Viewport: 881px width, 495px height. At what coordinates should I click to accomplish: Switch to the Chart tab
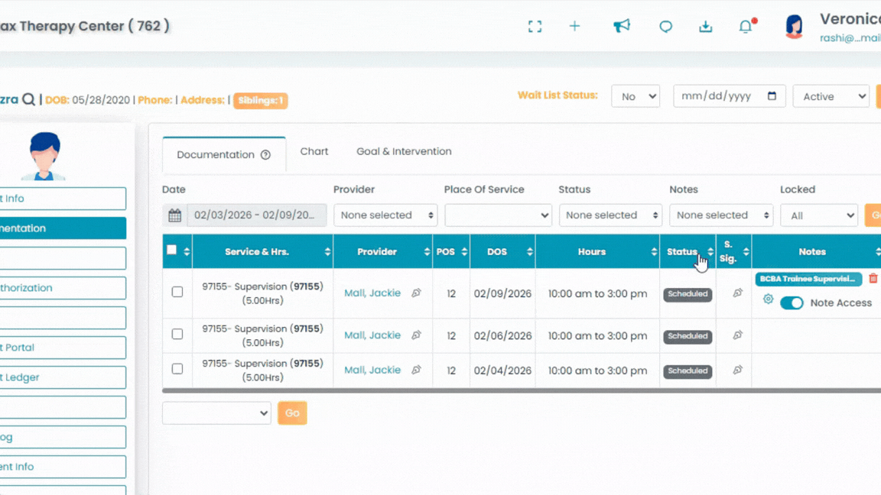314,151
